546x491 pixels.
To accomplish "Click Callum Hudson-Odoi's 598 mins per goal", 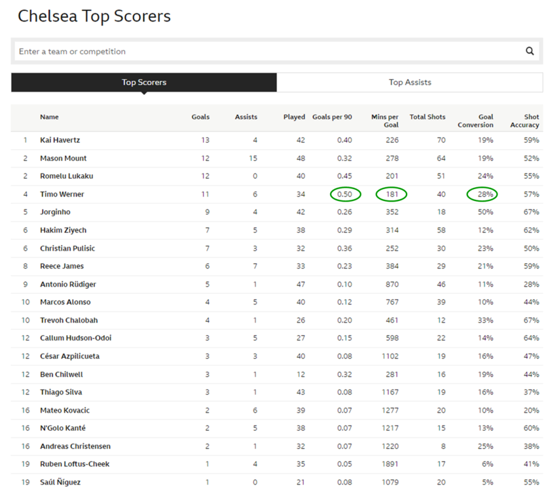I will 392,338.
